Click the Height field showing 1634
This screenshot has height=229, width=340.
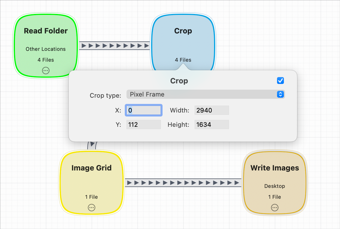pos(211,124)
